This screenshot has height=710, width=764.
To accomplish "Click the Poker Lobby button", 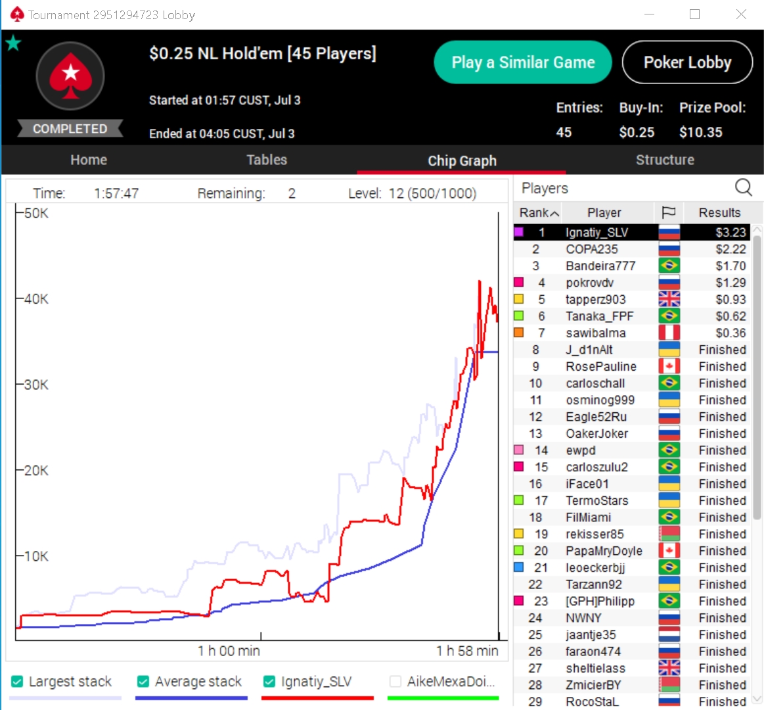I will pos(688,62).
